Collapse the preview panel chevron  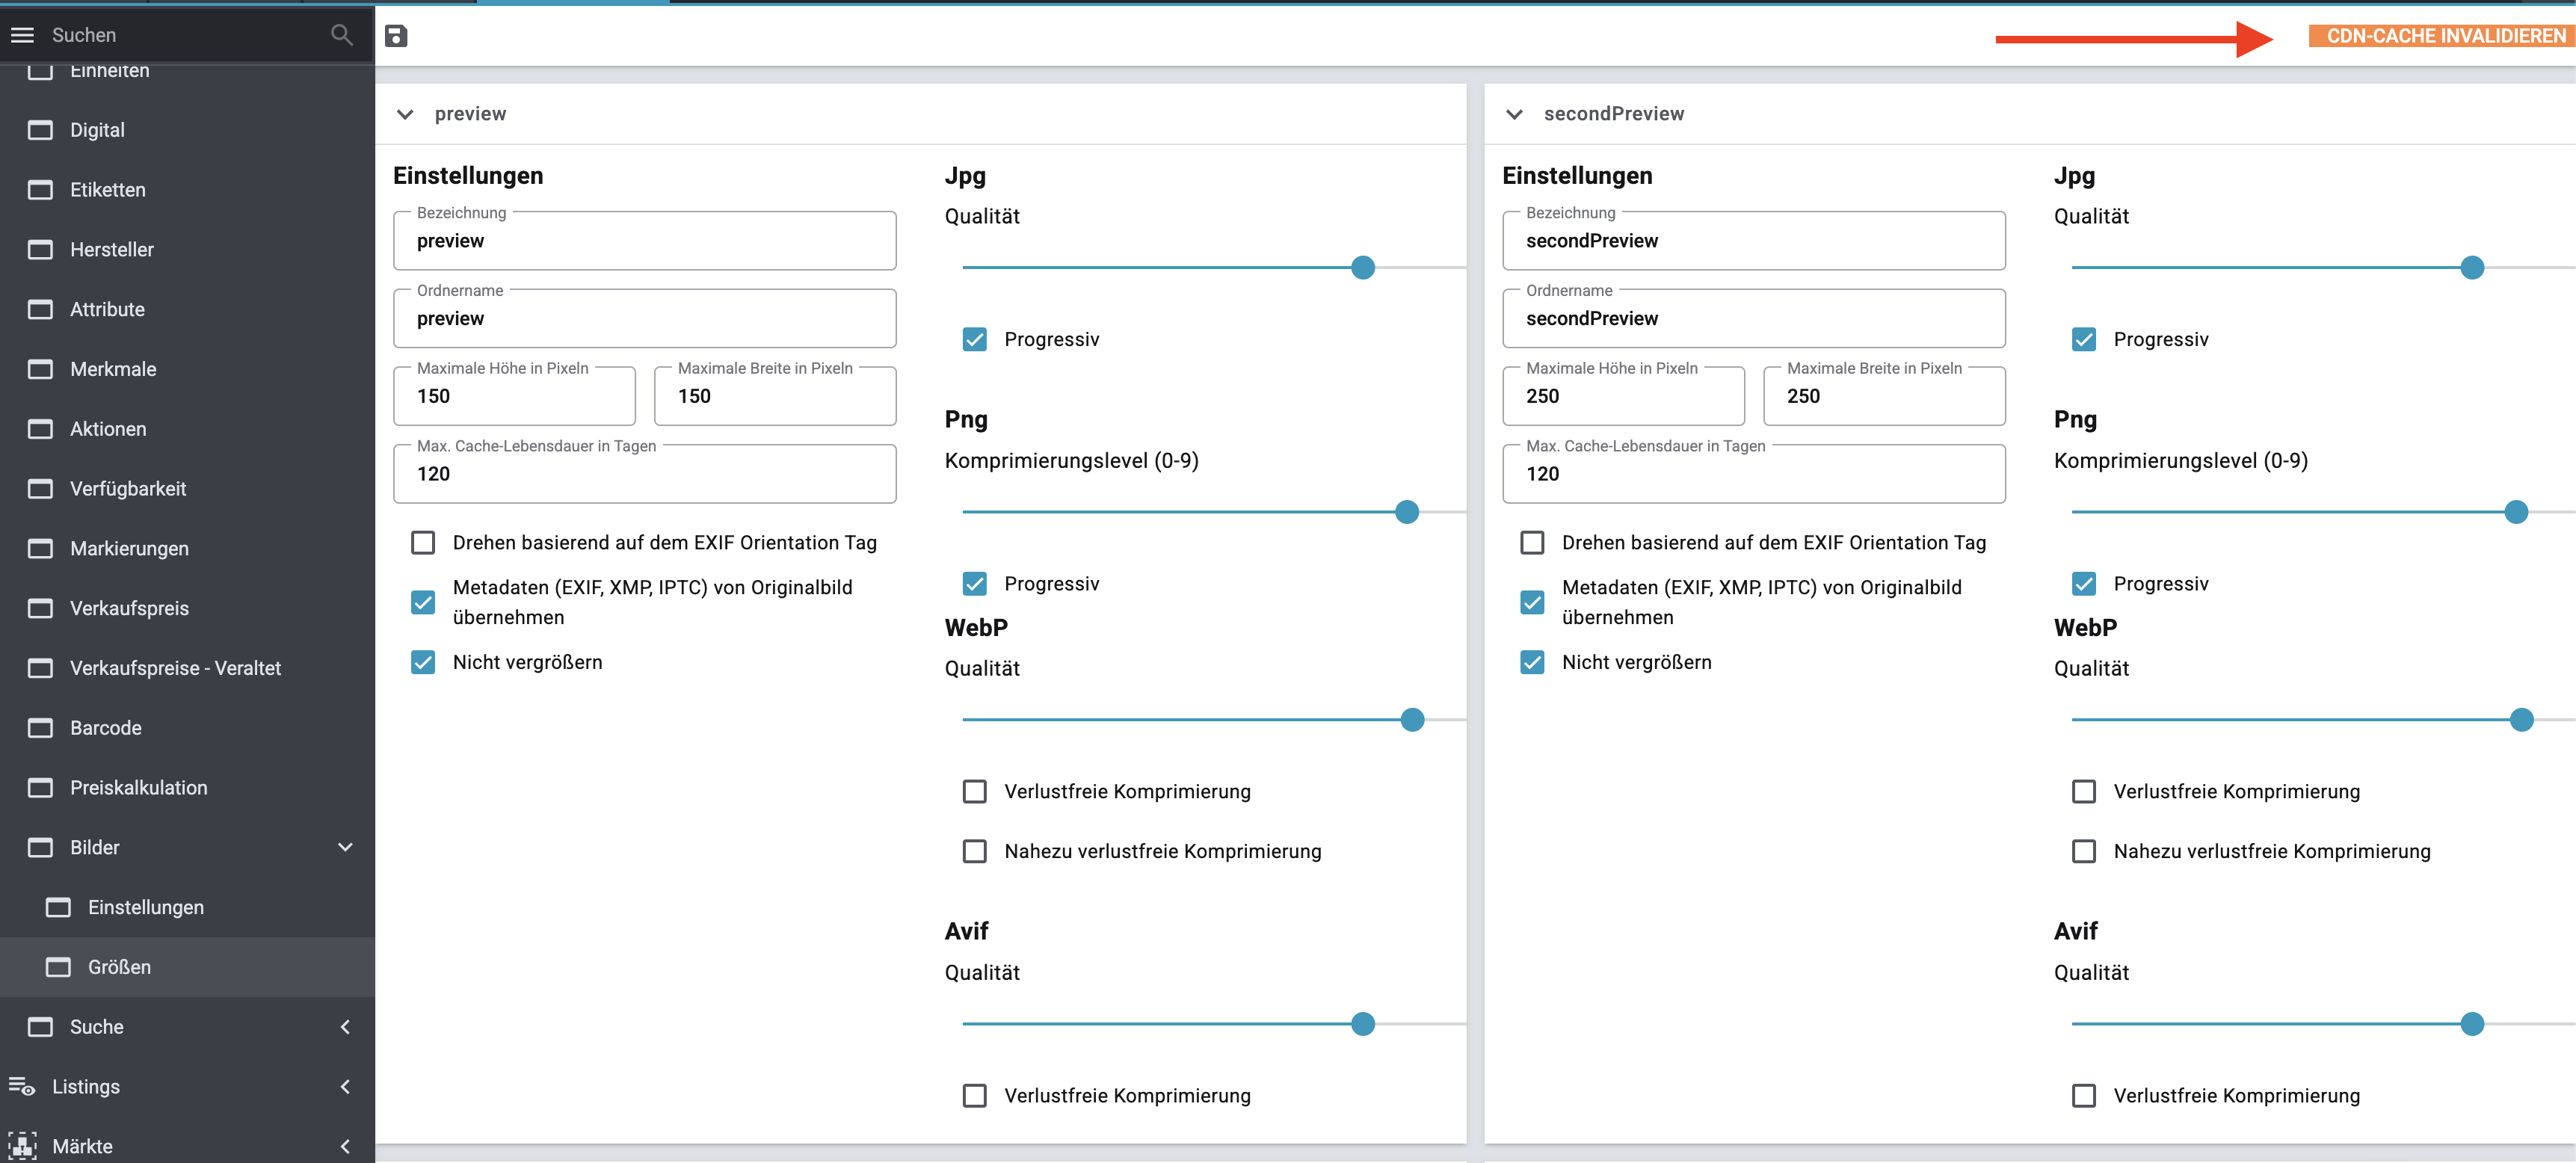[405, 114]
